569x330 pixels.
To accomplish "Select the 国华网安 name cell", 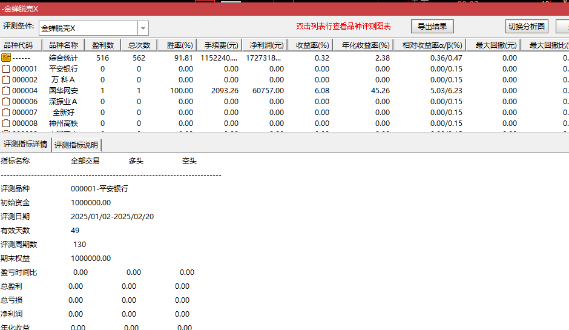I will click(64, 91).
